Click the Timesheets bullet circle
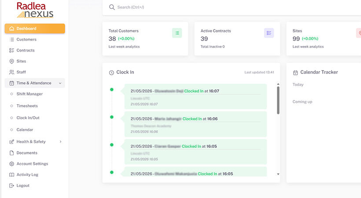The width and height of the screenshot is (361, 198). (11, 106)
